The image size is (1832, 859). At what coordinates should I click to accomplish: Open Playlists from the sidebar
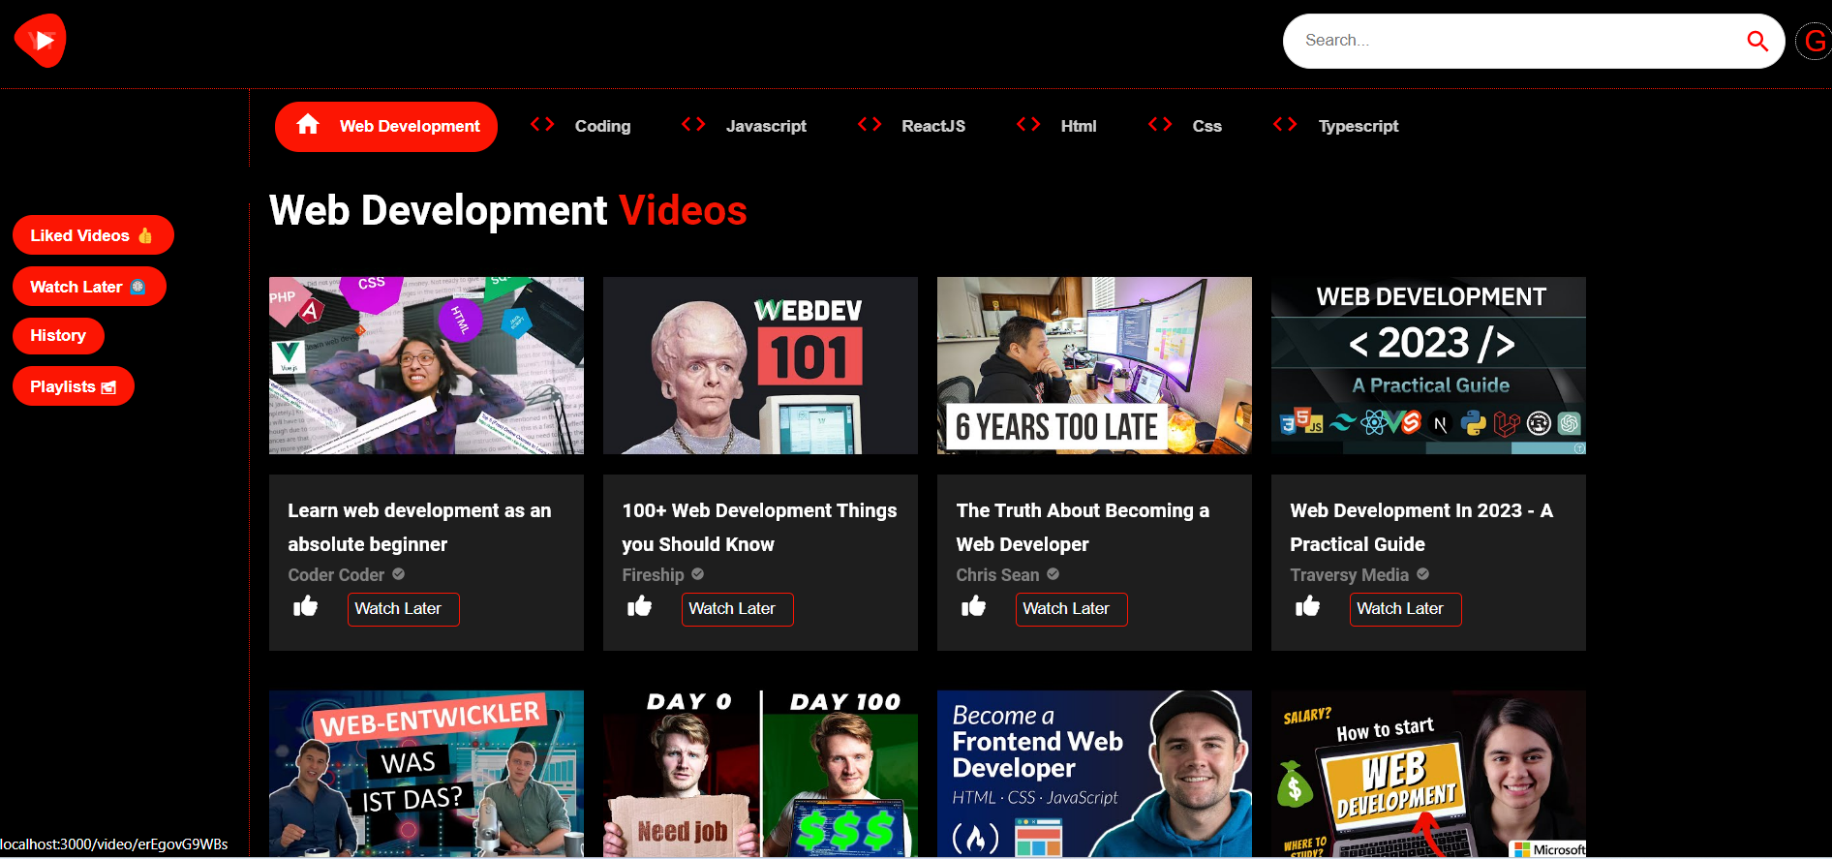tap(74, 386)
